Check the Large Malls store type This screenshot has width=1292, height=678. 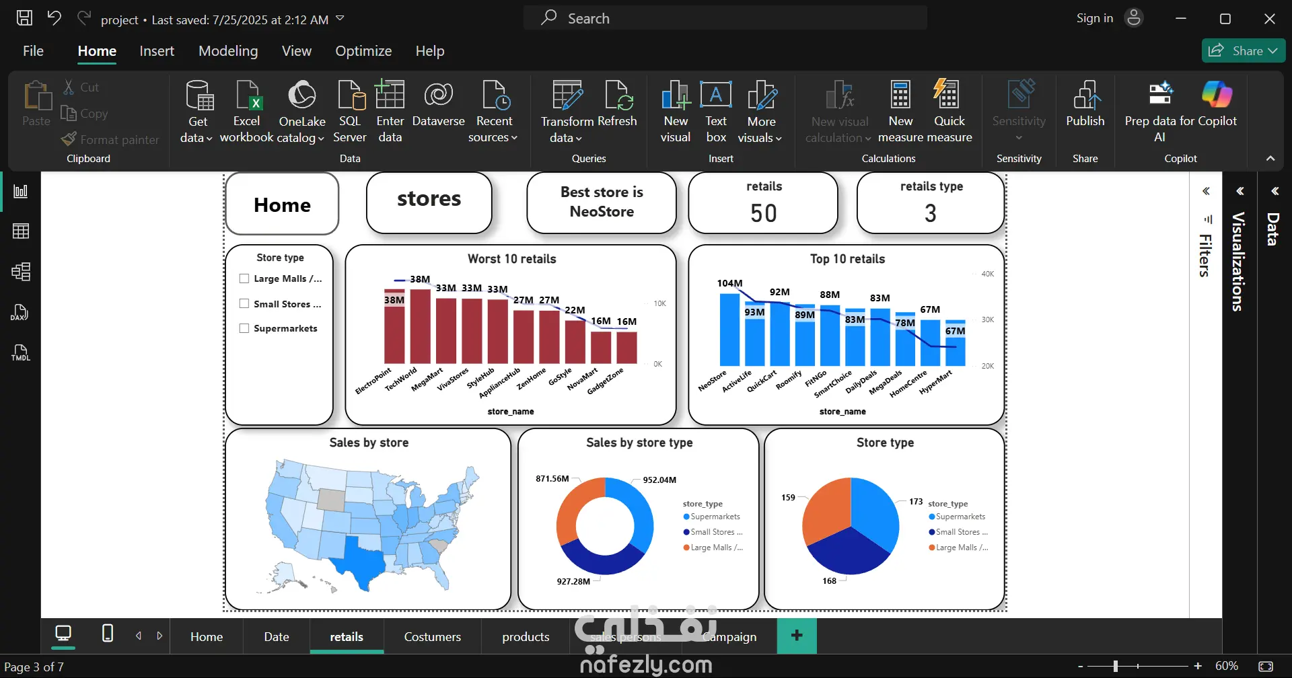coord(244,278)
